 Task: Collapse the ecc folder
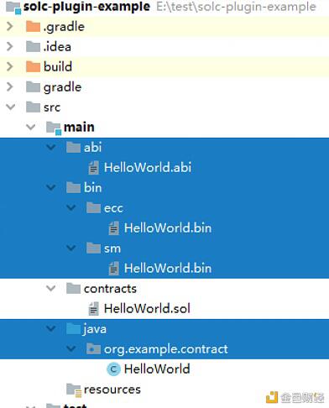click(x=71, y=207)
